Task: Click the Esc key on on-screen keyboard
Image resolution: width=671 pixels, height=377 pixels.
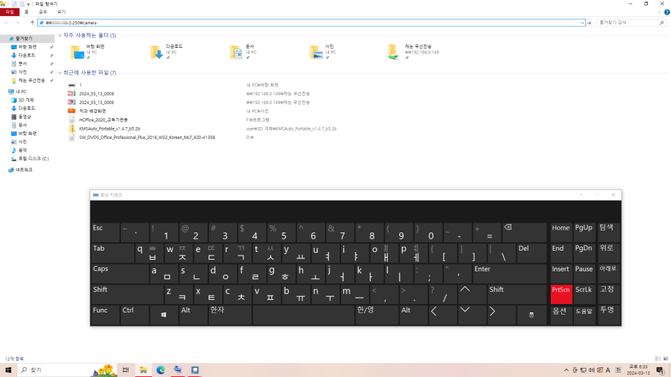Action: pyautogui.click(x=106, y=233)
